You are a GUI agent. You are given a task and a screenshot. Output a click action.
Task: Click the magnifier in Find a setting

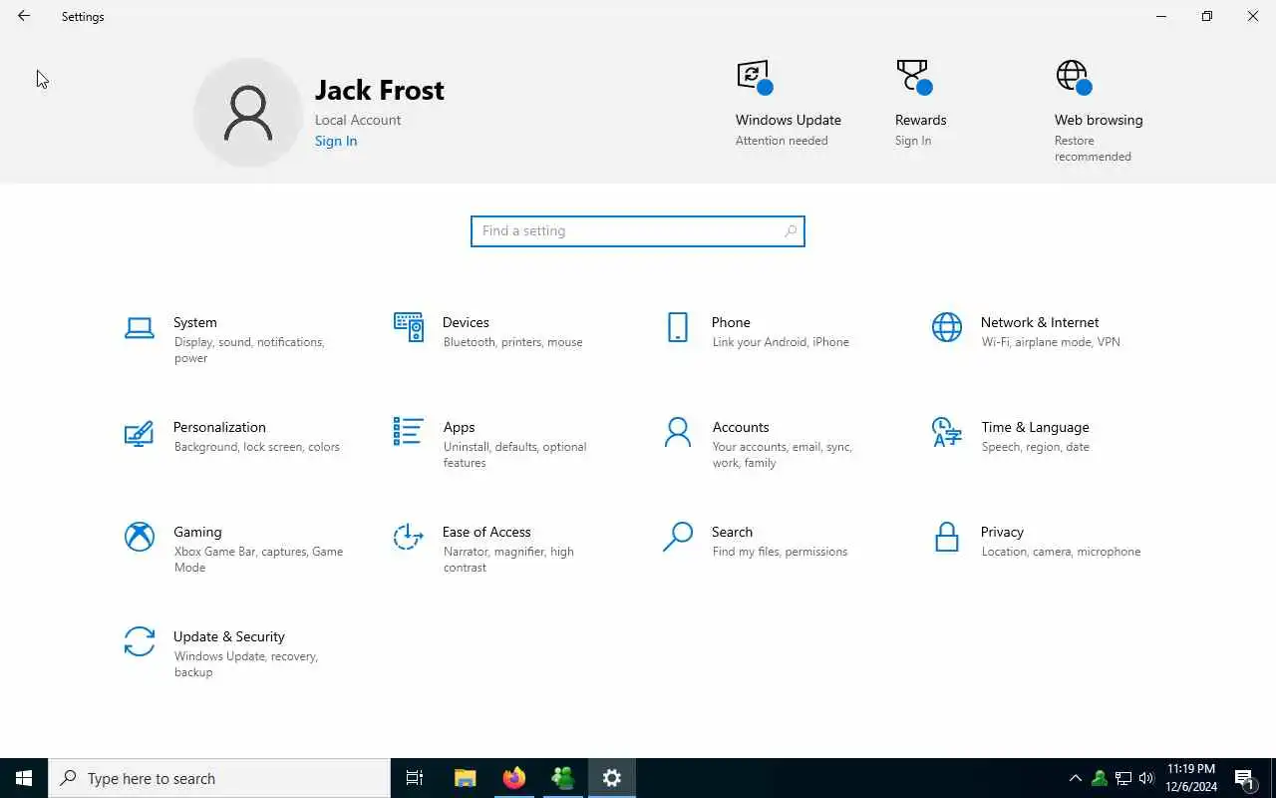click(791, 230)
